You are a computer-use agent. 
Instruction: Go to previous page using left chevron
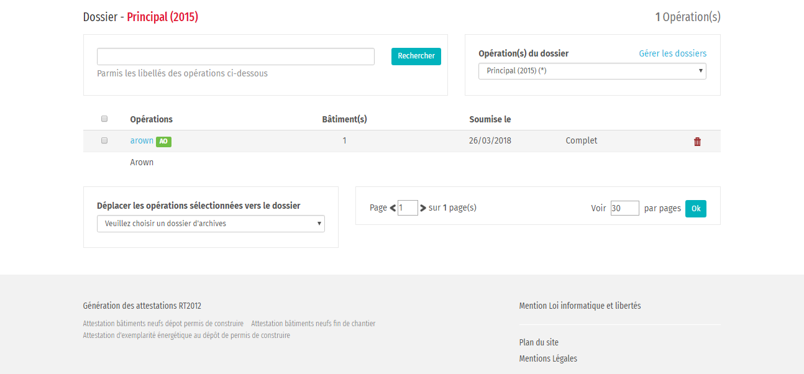393,208
